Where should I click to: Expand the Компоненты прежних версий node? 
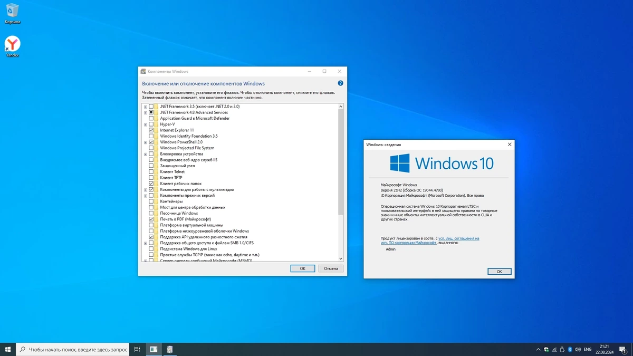pos(146,195)
